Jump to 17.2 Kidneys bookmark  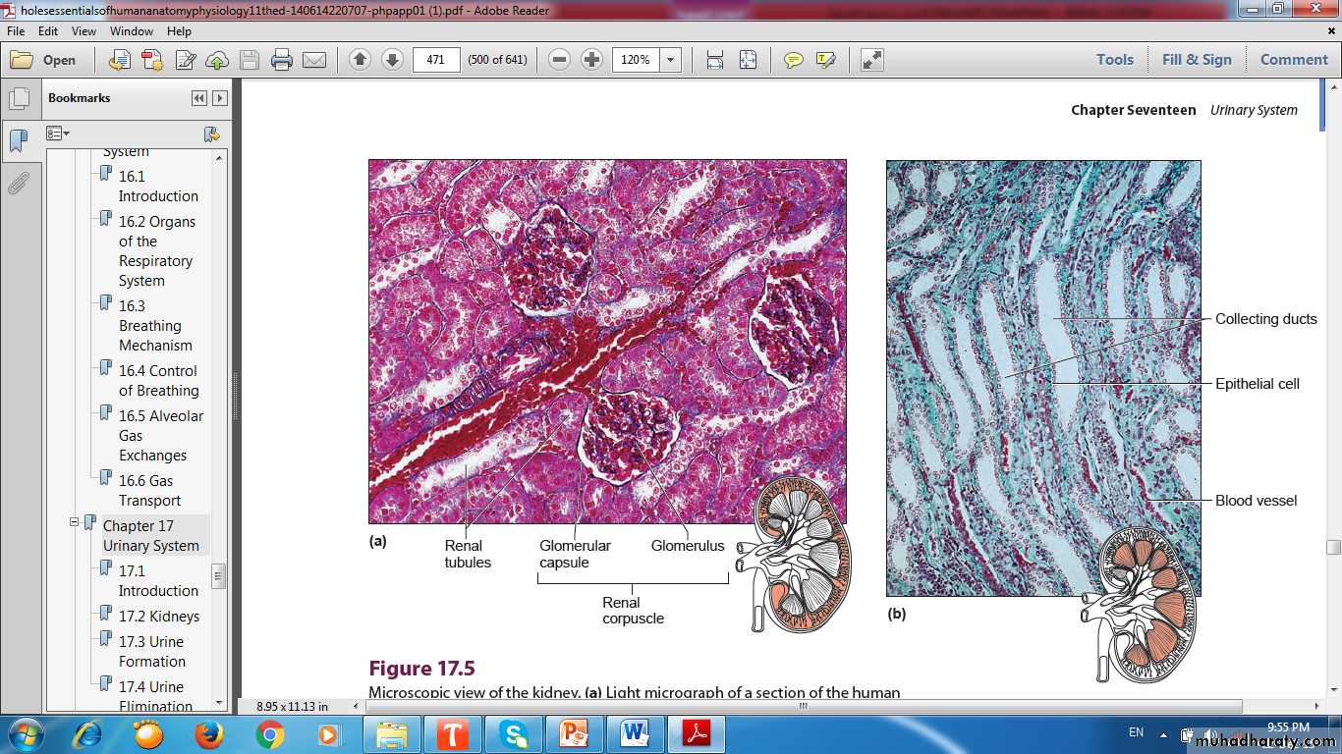point(158,617)
